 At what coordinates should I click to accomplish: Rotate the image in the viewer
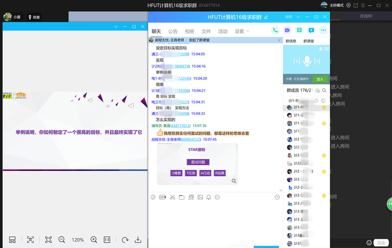[125, 240]
